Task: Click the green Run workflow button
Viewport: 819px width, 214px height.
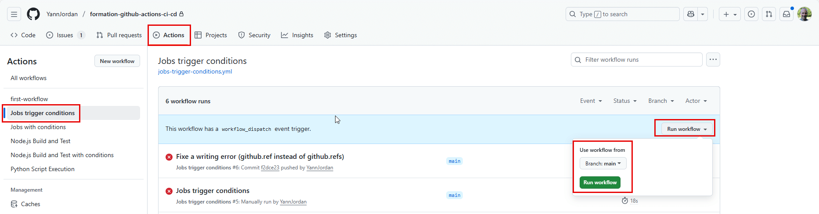Action: 600,182
